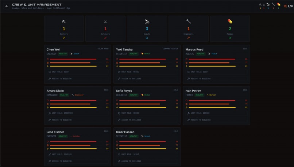Viewport: 294px width, 167px height.
Task: Click the magnifier icon under Scouts count
Action: (x=147, y=38)
